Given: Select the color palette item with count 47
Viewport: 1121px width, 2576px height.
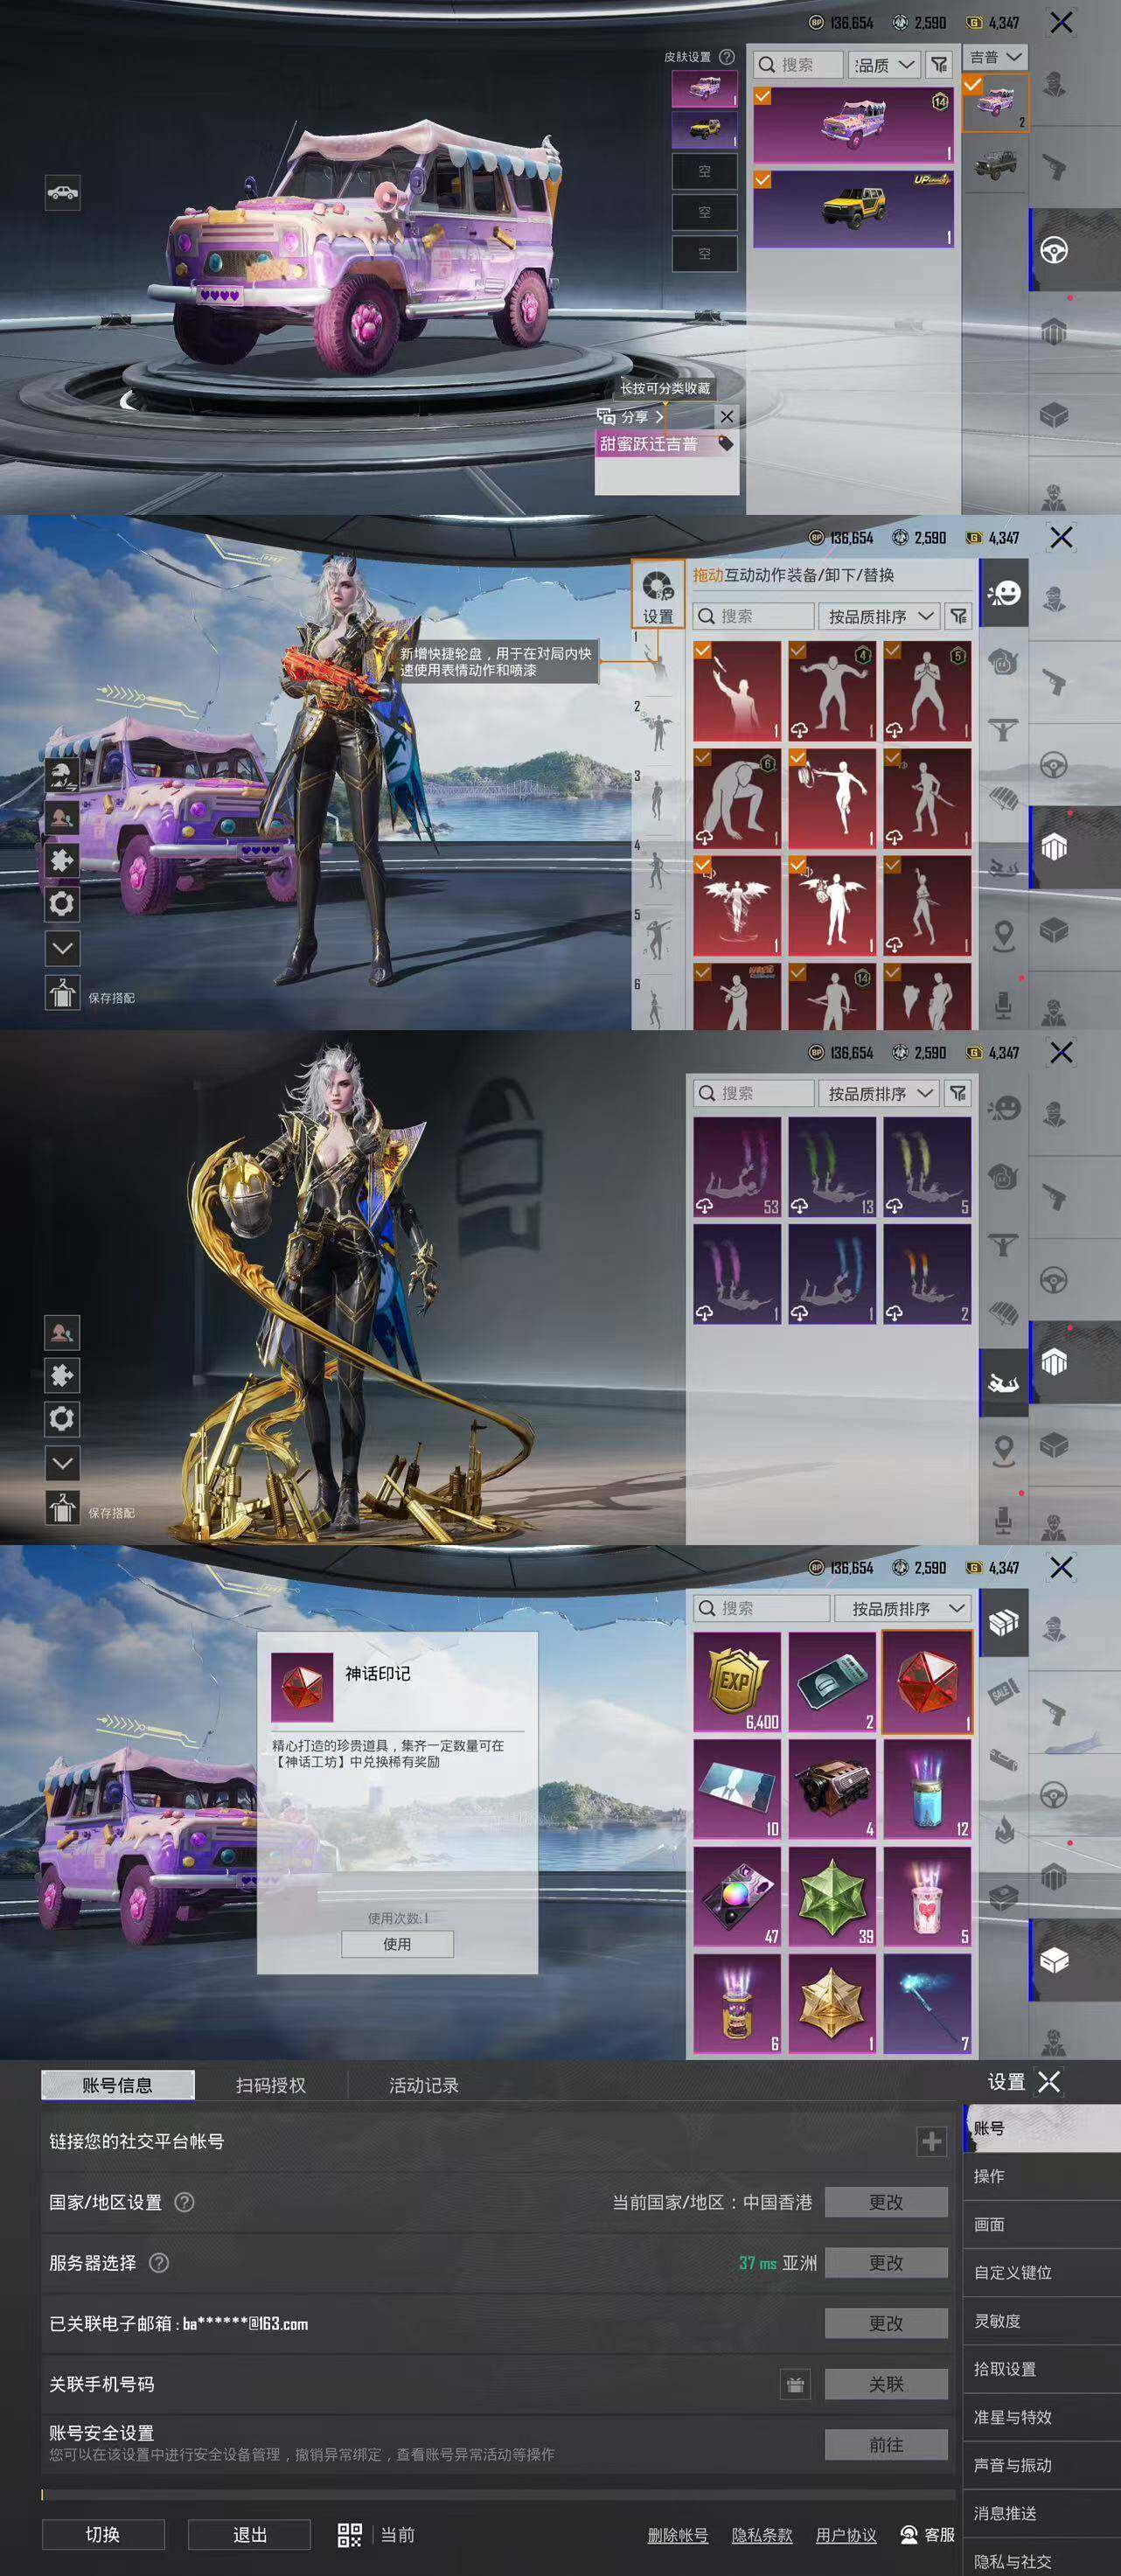Looking at the screenshot, I should pyautogui.click(x=737, y=1896).
